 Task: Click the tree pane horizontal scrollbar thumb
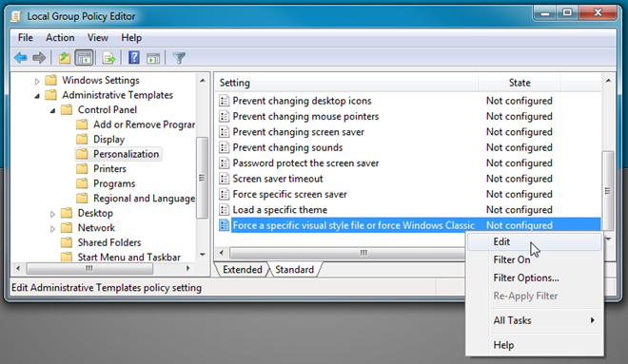coord(89,268)
